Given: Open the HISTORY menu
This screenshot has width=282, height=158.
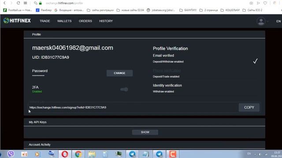Looking at the screenshot, I should pos(106,21).
